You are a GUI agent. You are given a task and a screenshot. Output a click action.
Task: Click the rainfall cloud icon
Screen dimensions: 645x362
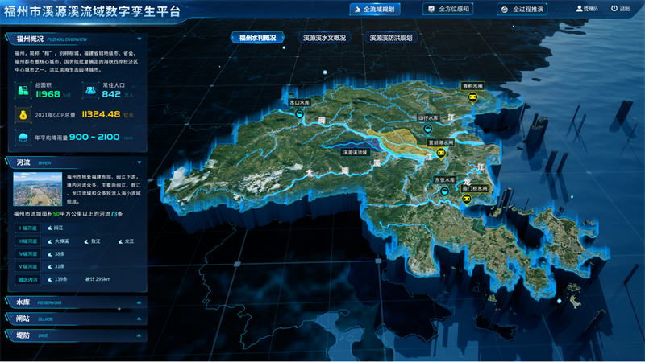tap(22, 138)
